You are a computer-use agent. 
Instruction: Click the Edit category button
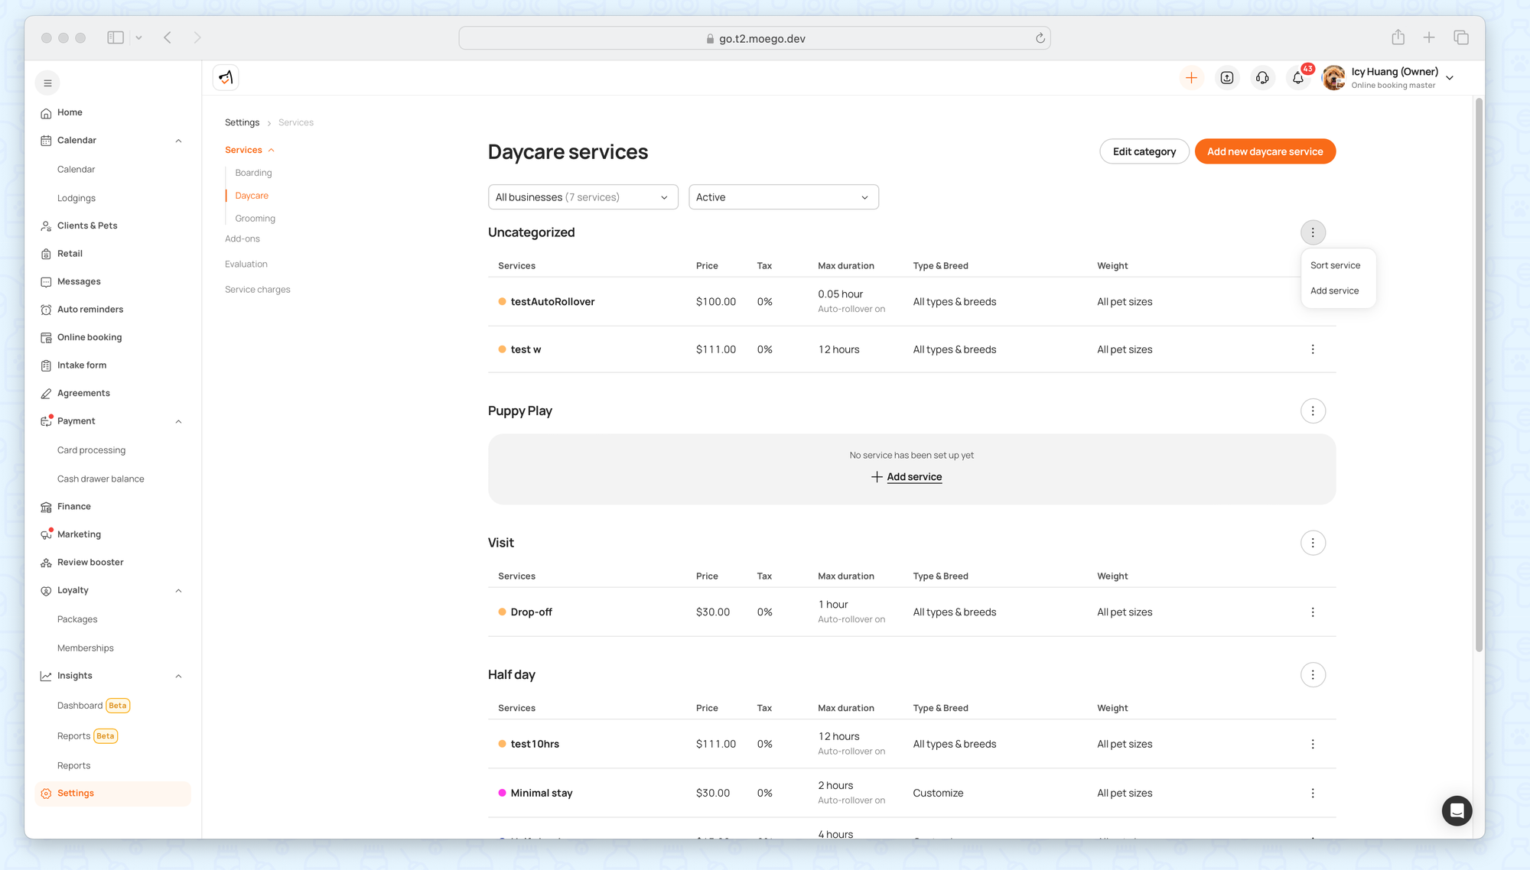point(1144,151)
